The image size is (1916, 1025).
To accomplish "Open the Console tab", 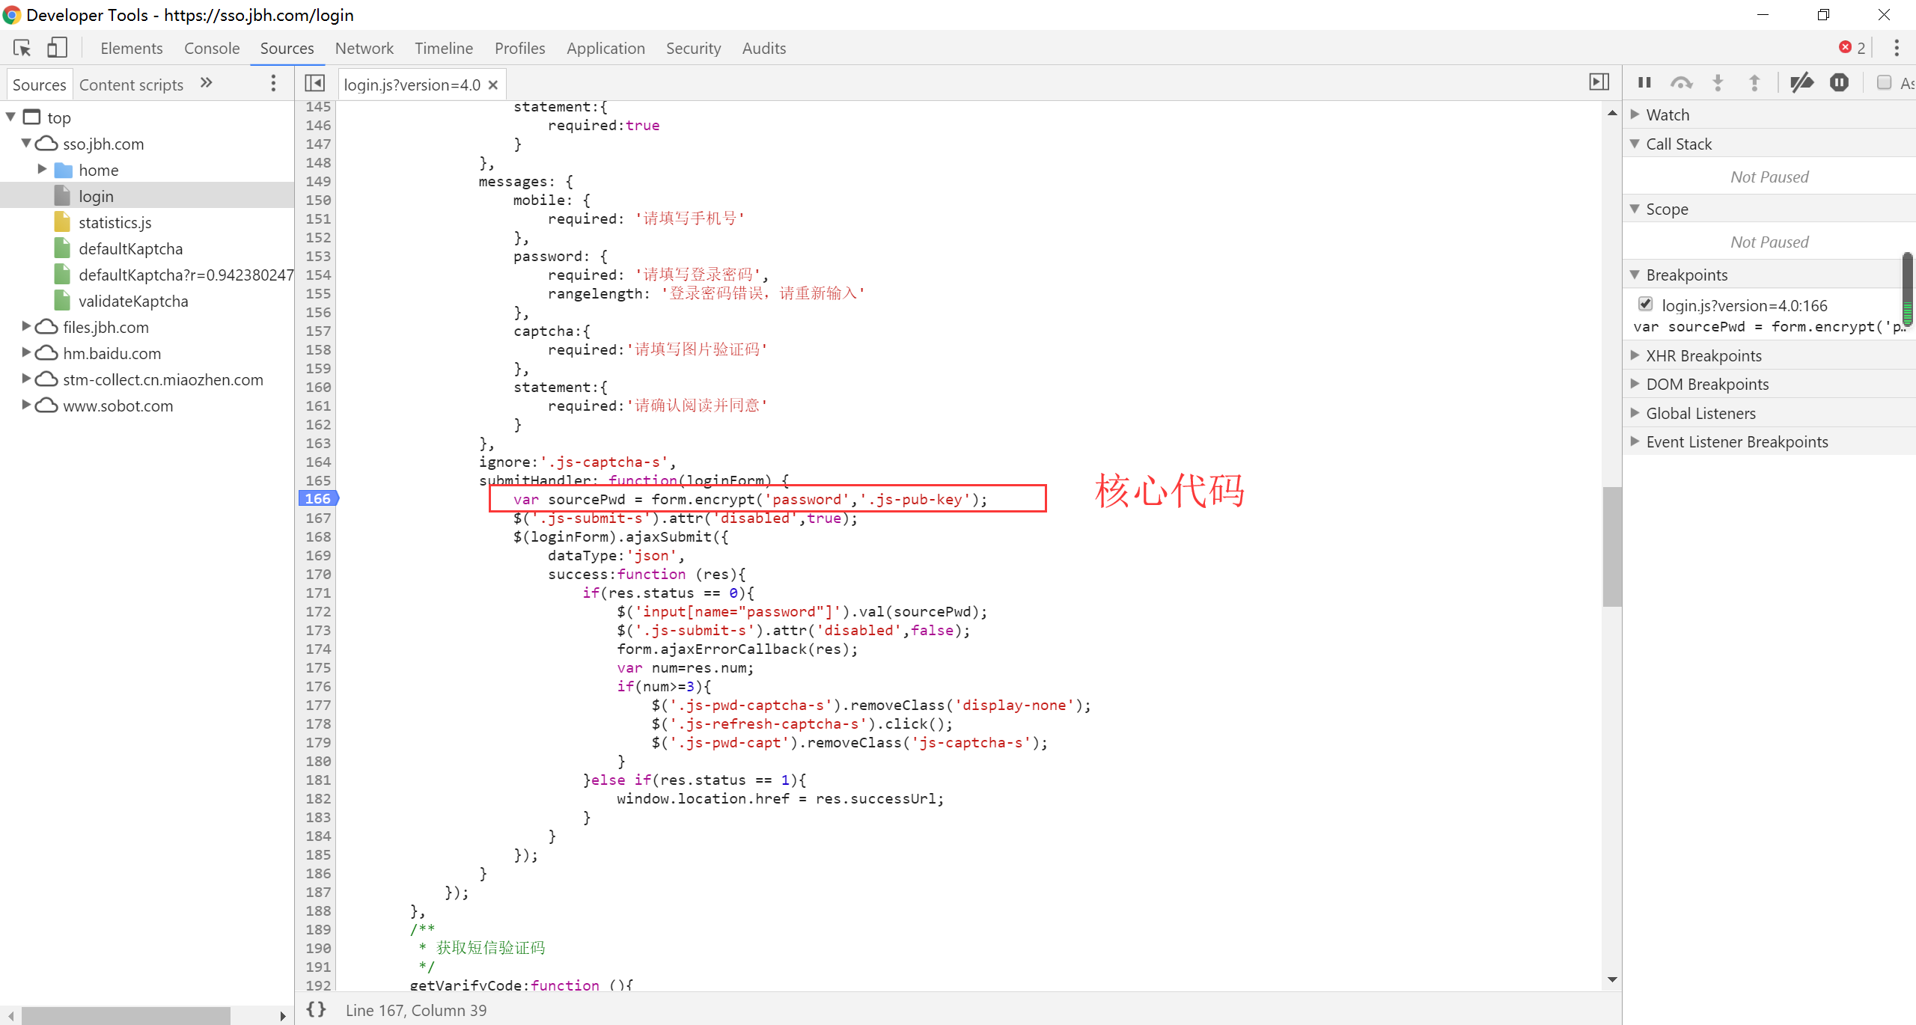I will [x=212, y=48].
